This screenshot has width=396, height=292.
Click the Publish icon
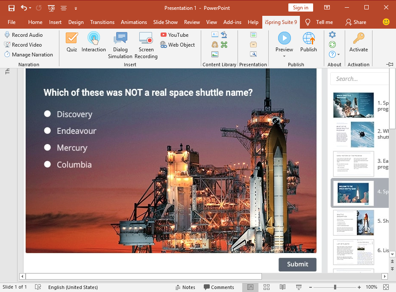[x=308, y=42]
